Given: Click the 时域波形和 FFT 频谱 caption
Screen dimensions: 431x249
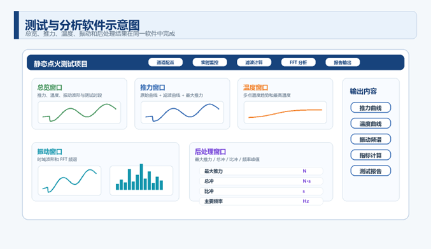Looking at the screenshot, I should [57, 159].
